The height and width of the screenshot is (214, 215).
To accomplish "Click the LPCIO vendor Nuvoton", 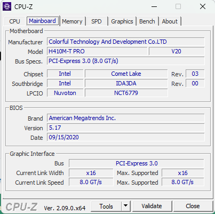I will [x=65, y=93].
